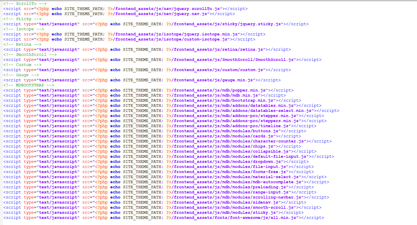Click the custom-isotope.js script line
This screenshot has width=417, height=225.
click(x=129, y=39)
